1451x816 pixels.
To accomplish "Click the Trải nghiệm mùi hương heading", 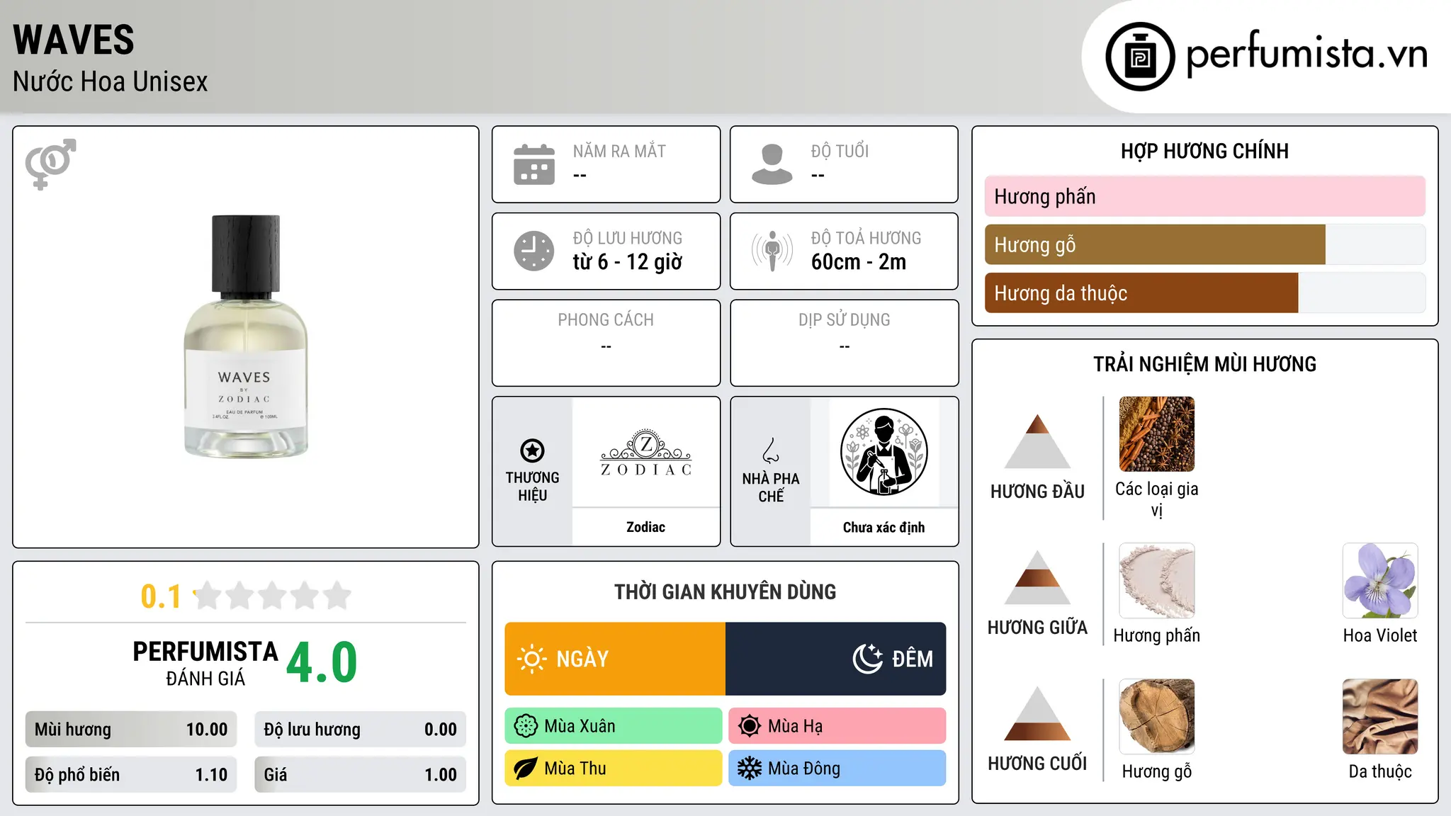I will click(x=1205, y=364).
